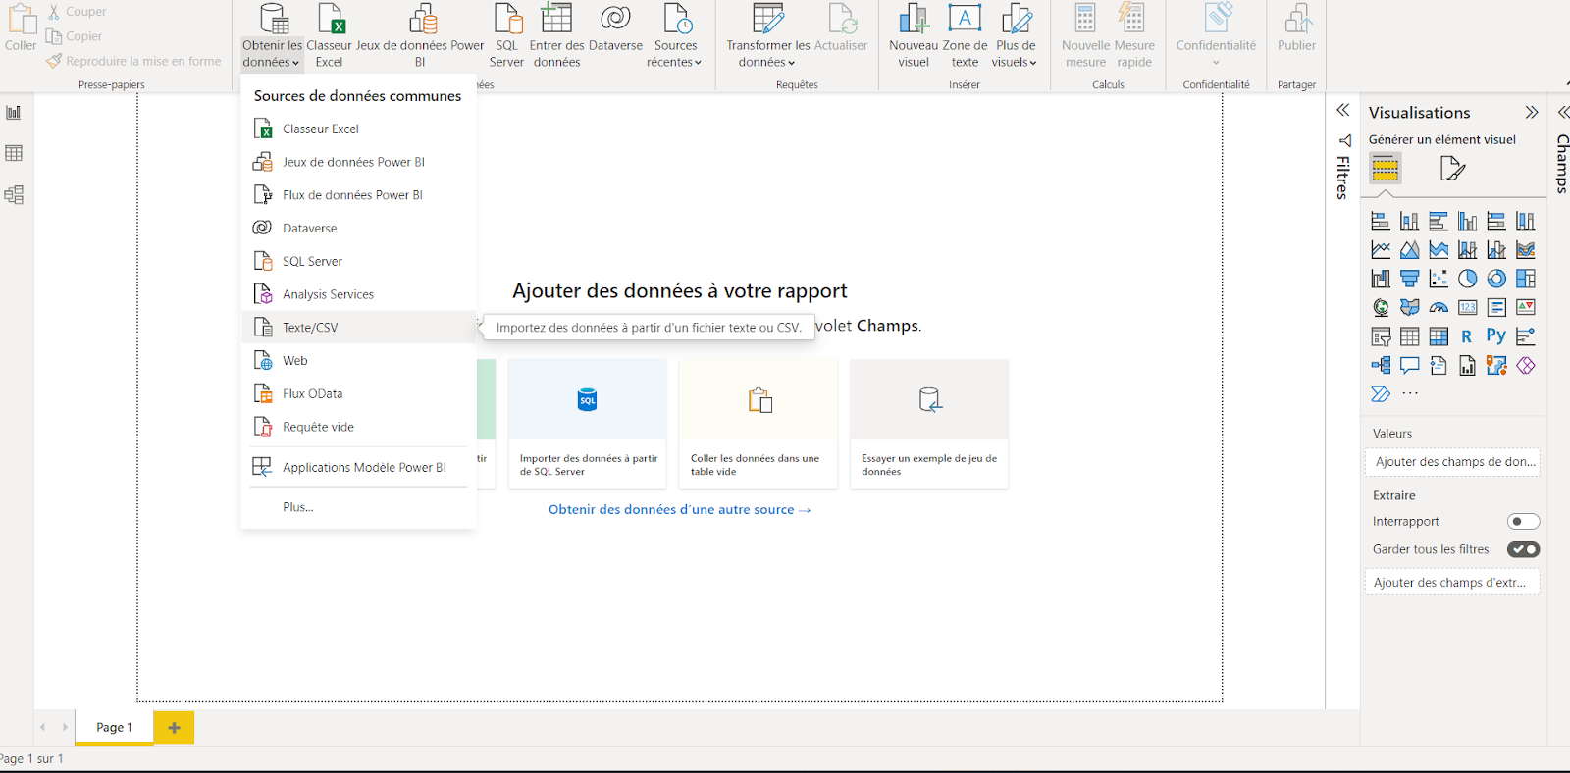
Task: Select the globe map visual
Action: point(1381,308)
